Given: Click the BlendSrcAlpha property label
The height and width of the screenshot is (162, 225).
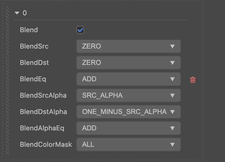Looking at the screenshot, I should coord(43,95).
